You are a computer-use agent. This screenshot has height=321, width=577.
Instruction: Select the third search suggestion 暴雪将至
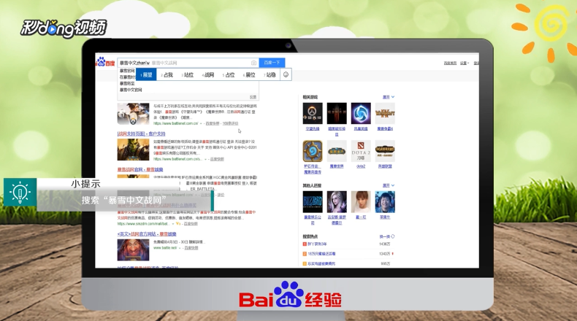[127, 83]
